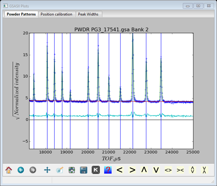Shift plot up with ^ arrow
The image size is (217, 186).
tap(144, 170)
